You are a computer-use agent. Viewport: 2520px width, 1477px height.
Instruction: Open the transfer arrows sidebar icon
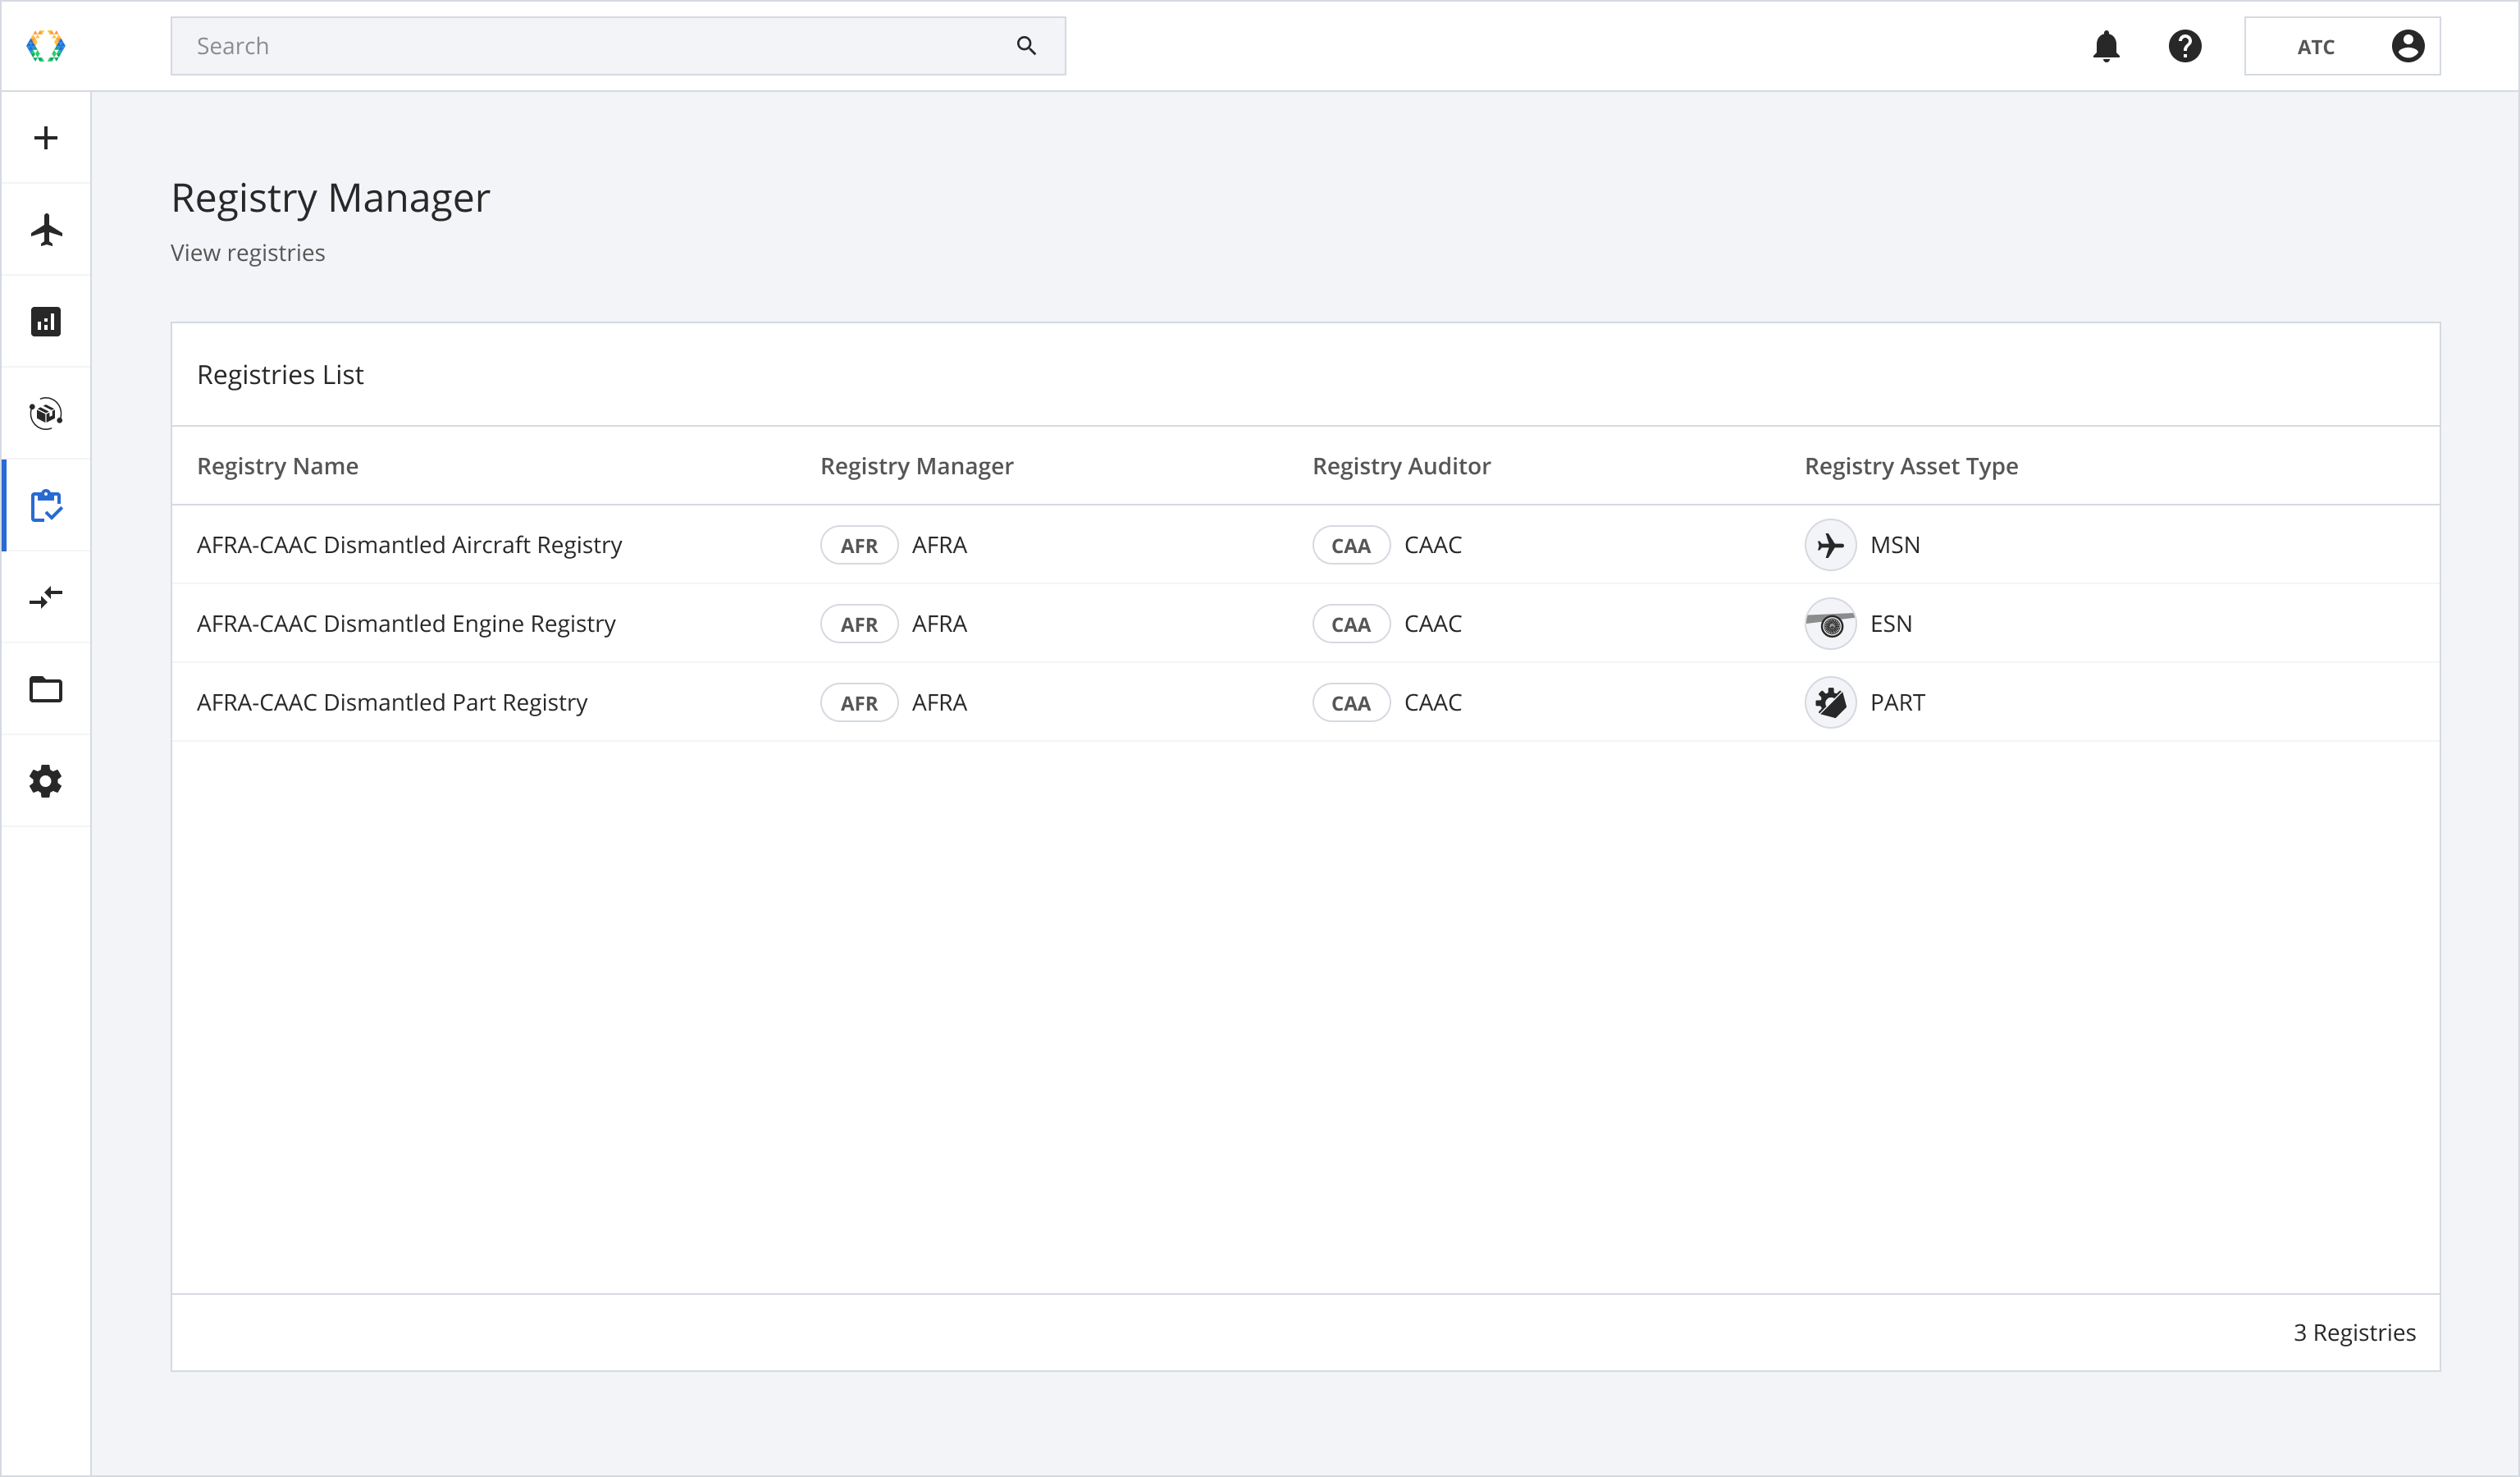(x=46, y=597)
